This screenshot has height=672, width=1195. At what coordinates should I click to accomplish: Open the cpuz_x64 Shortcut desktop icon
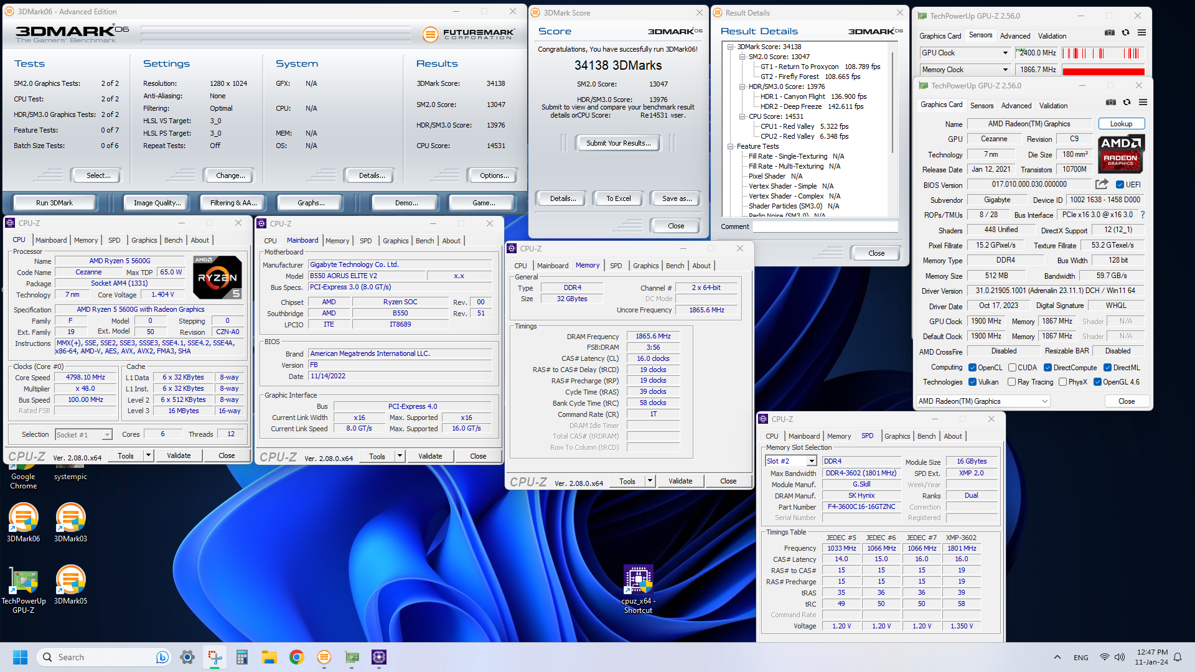[x=639, y=589]
